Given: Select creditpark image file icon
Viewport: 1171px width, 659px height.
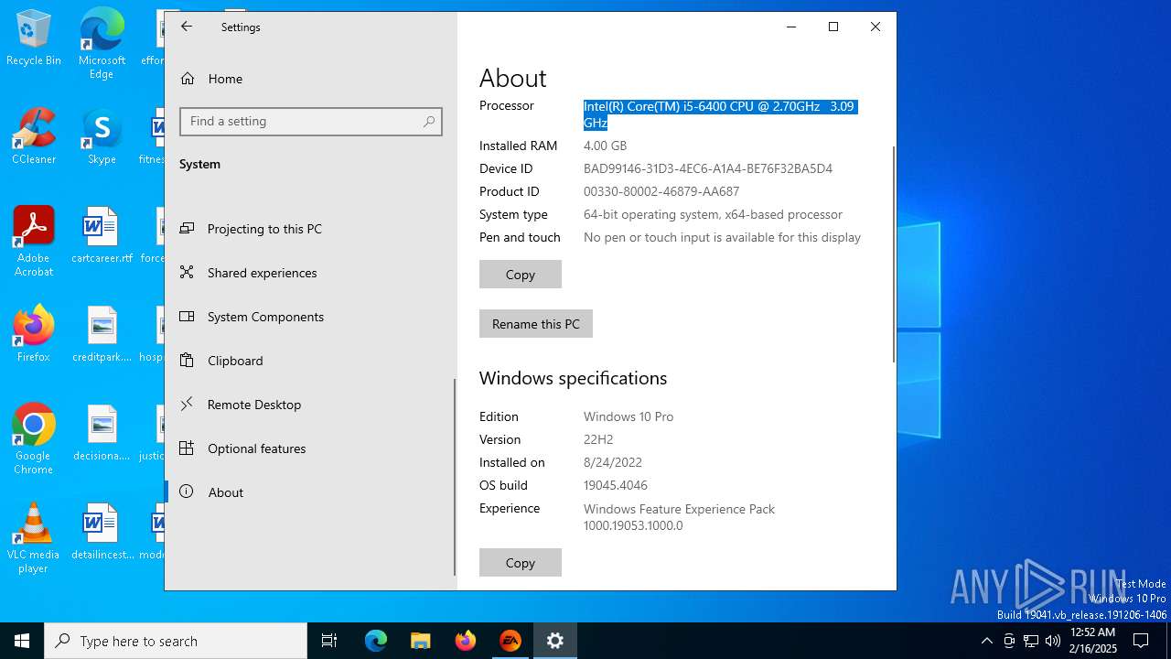Looking at the screenshot, I should click(102, 335).
